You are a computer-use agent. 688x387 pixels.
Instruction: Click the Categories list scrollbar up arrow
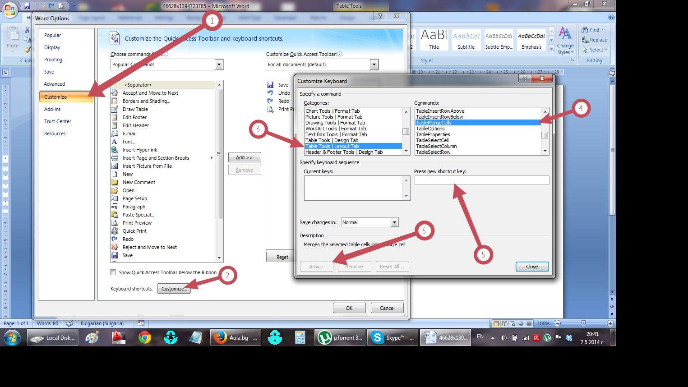click(x=406, y=111)
